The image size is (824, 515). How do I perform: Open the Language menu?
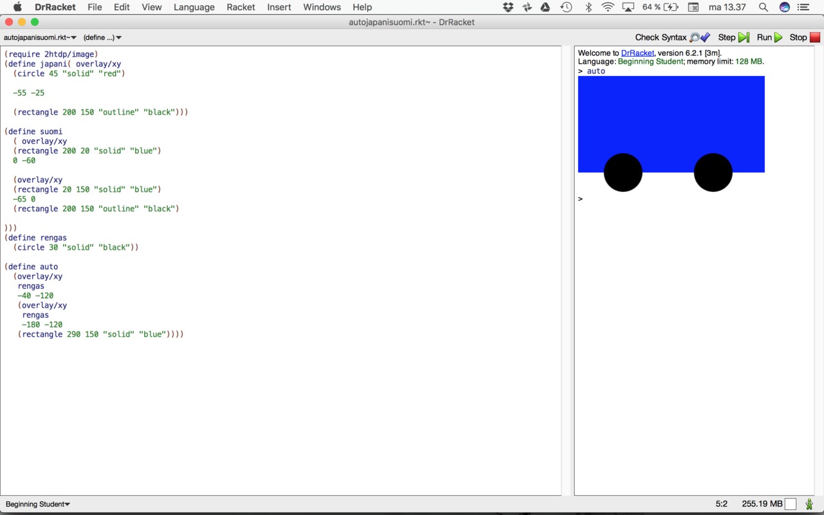pos(194,7)
